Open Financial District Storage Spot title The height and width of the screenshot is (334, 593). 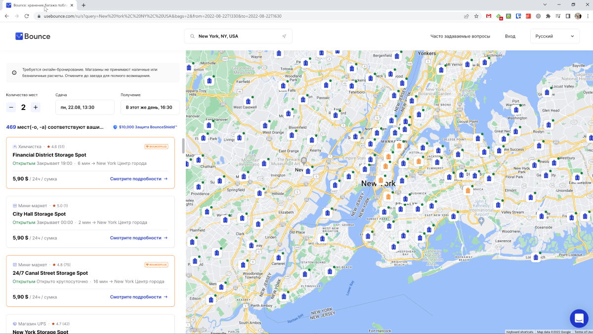tap(49, 155)
